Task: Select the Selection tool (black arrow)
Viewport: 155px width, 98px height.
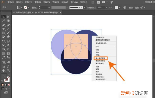Action: click(x=3, y=17)
